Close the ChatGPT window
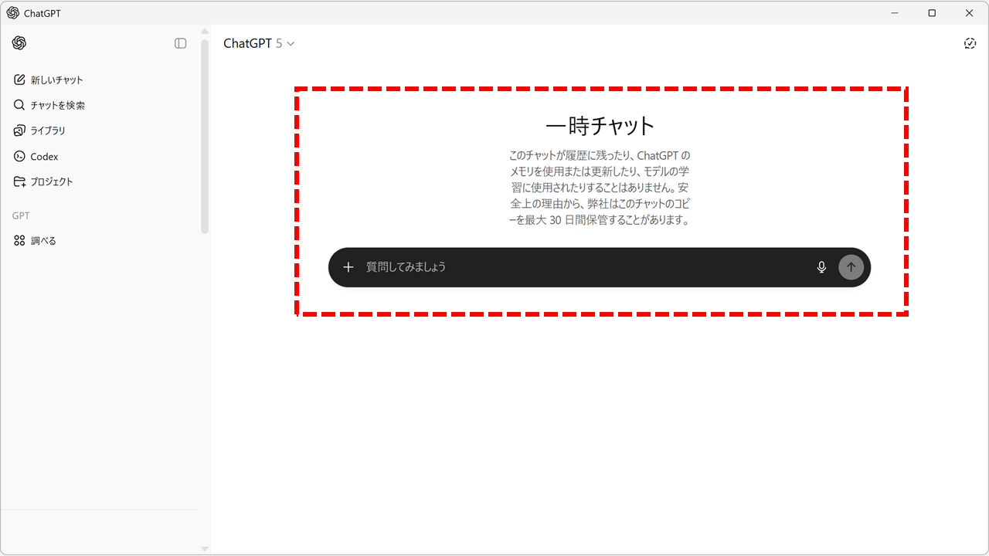Viewport: 989px width, 556px height. pyautogui.click(x=969, y=13)
